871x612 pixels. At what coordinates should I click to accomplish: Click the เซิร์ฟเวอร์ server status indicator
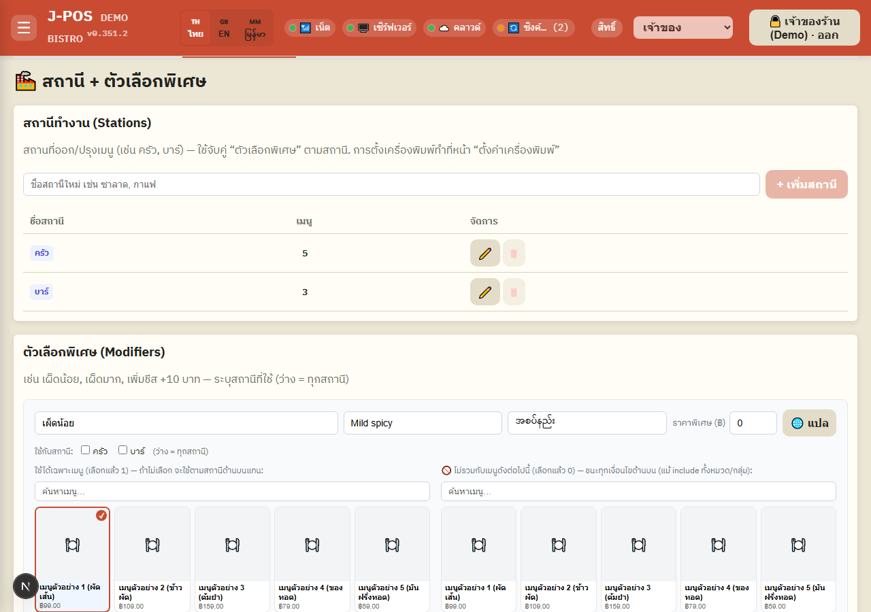(379, 28)
